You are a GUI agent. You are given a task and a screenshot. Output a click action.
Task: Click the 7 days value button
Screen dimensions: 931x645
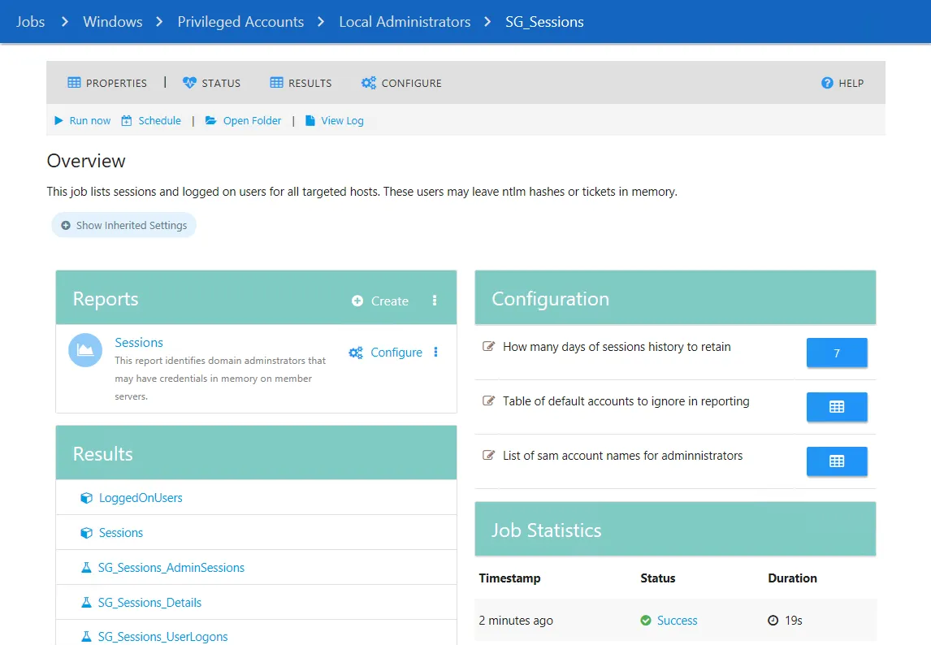[837, 353]
